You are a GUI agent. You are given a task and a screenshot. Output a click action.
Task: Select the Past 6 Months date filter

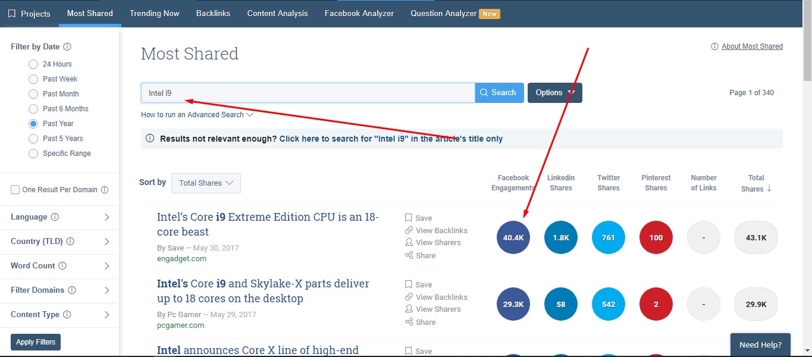(33, 109)
